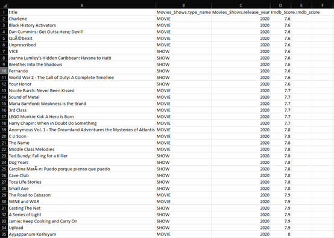Select 'Dan Cummins: Get Outta Here; Devil!'
Viewport: 334px width, 238px height.
[82, 32]
